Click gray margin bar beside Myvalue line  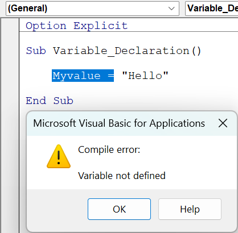10,76
